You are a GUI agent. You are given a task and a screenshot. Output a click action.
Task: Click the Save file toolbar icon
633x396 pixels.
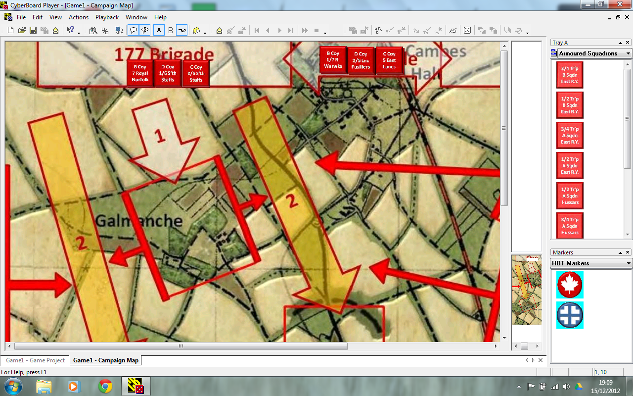(x=33, y=31)
